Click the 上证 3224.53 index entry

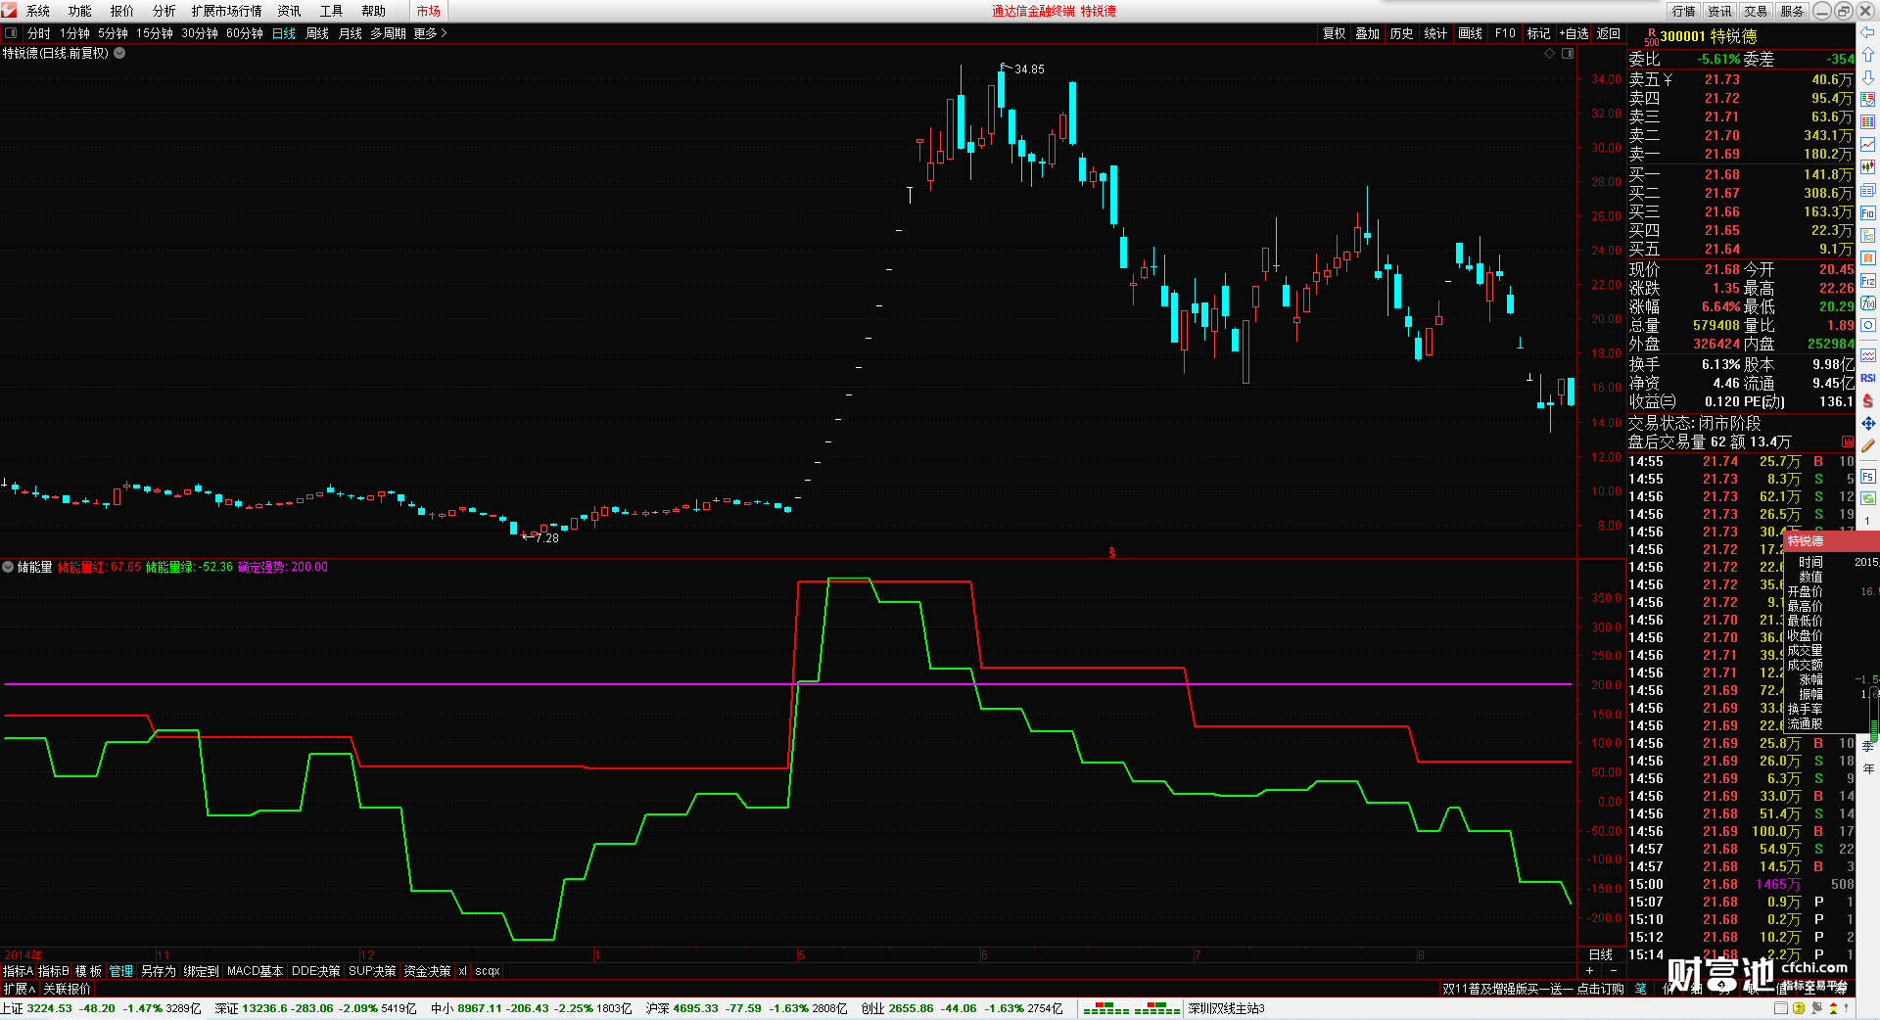[x=101, y=1008]
